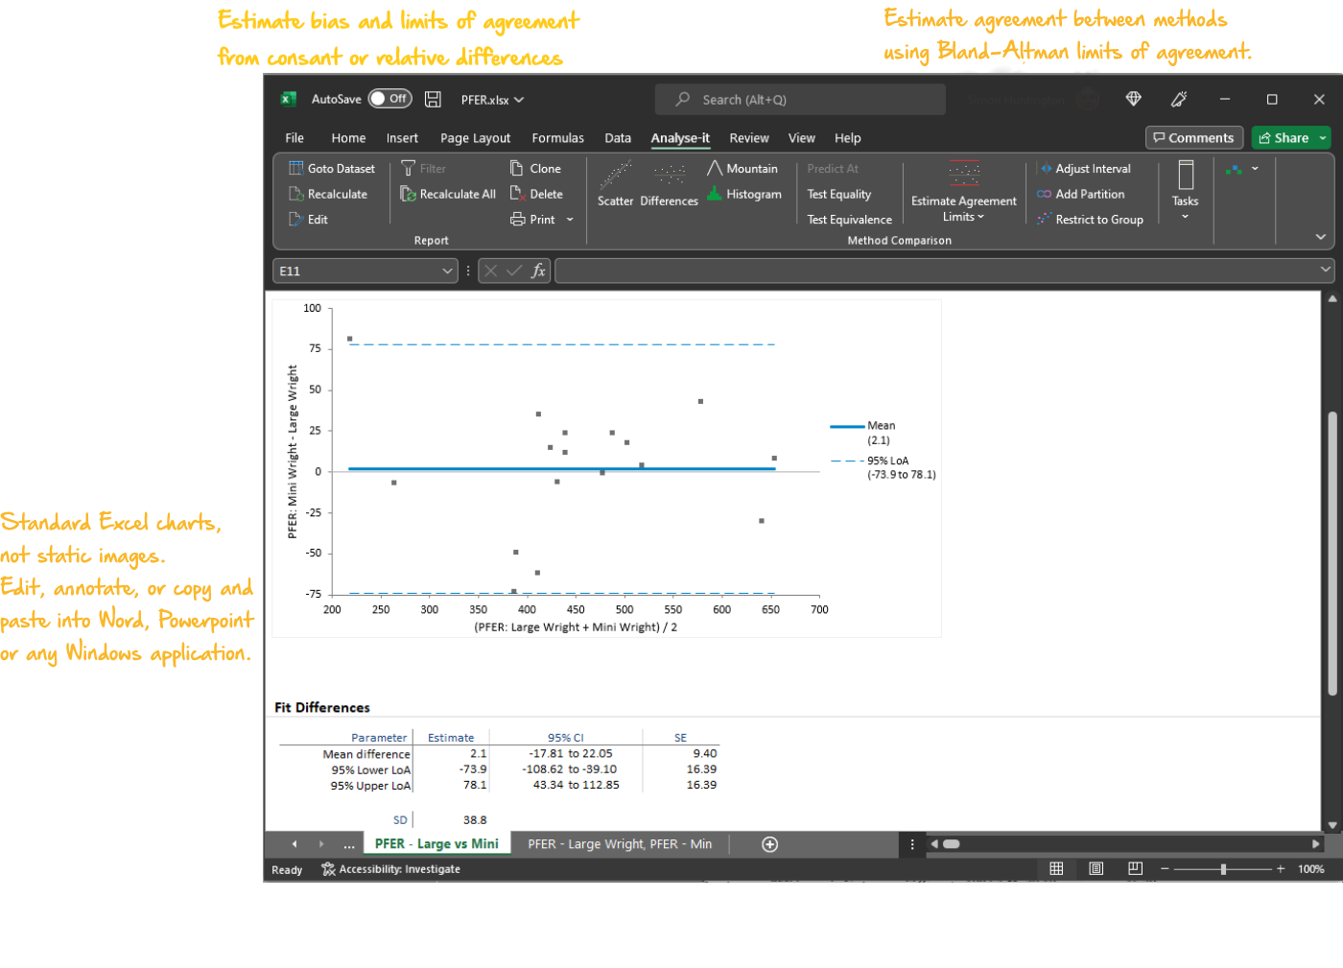Select the 'PFER - Large vs Mini' sheet tab

436,844
